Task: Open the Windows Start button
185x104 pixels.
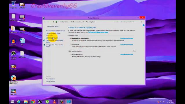Action: pos(12,102)
